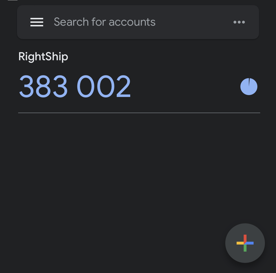Tap the RightShip account row
The height and width of the screenshot is (273, 276).
pos(97,75)
